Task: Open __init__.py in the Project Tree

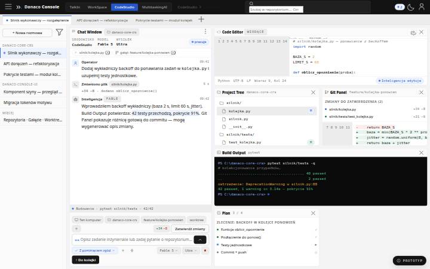Action: [266, 127]
